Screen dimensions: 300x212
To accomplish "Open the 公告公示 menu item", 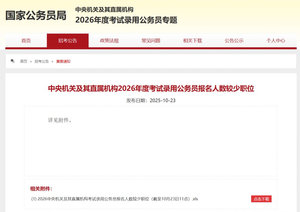I will pos(234,41).
